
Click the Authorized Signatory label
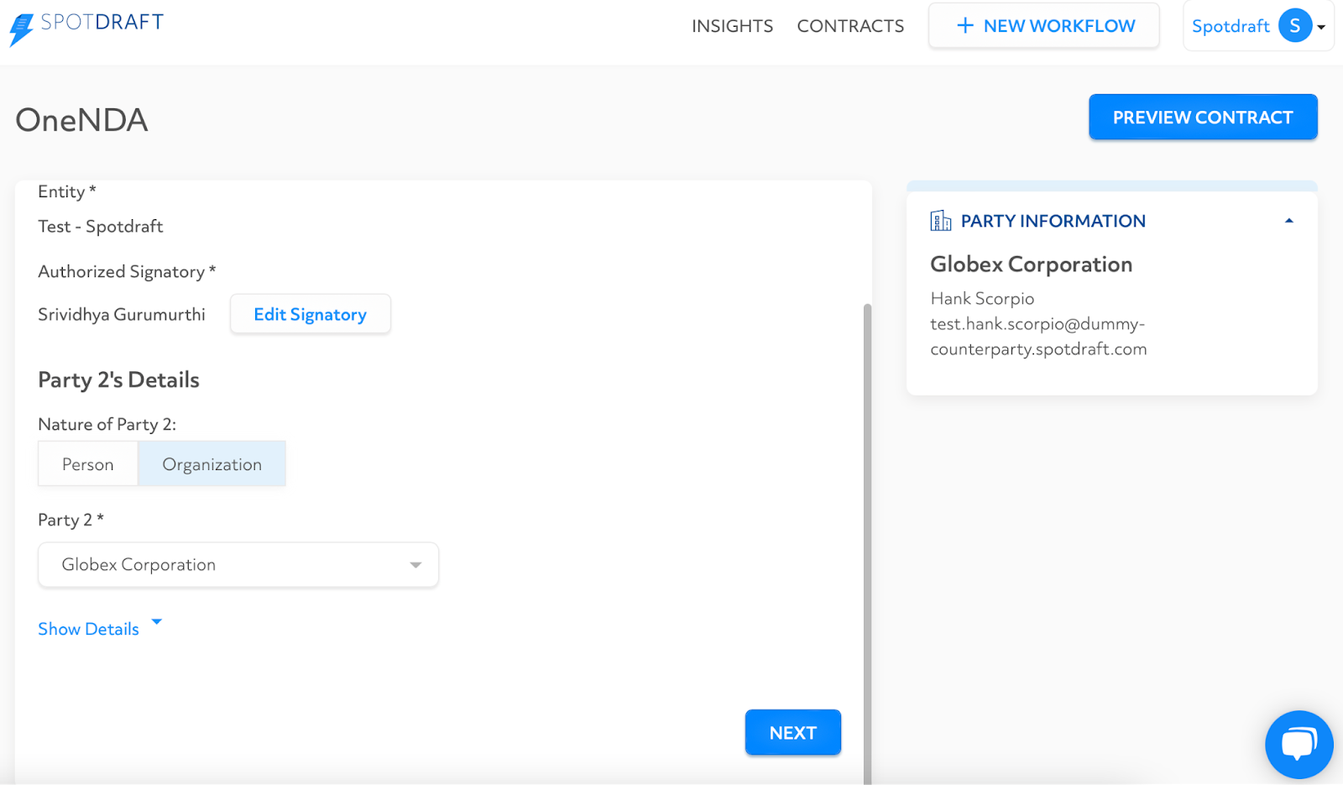[x=127, y=272]
